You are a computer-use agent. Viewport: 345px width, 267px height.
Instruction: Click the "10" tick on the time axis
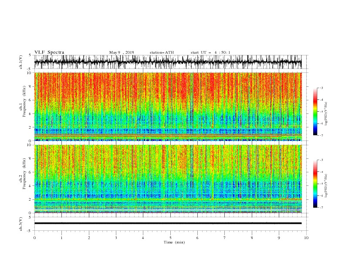(306, 238)
